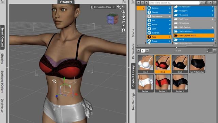
Task: Open the Expressions category
Action: click(159, 16)
